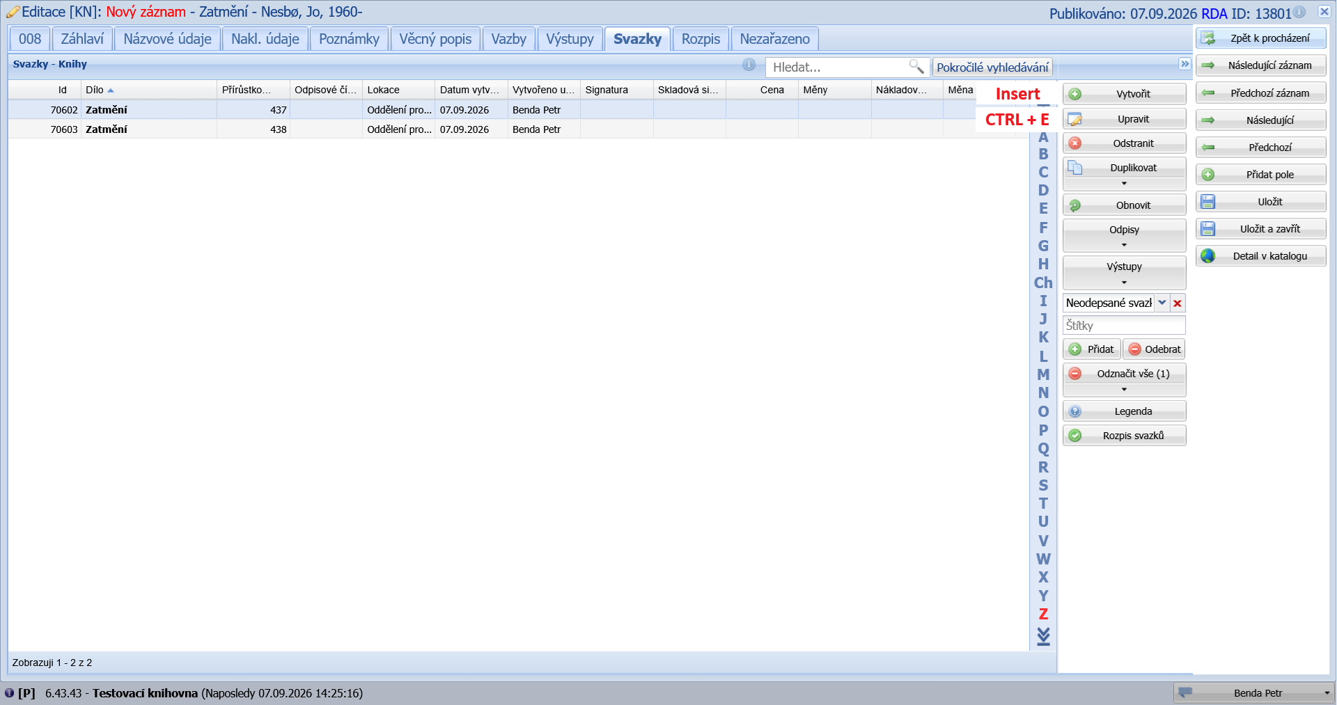This screenshot has height=705, width=1337.
Task: Click the Upravit edit button
Action: [1124, 119]
